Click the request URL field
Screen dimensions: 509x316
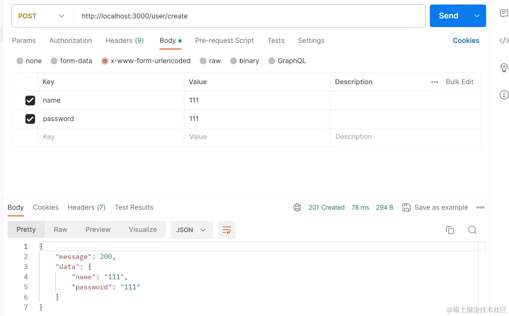(249, 16)
